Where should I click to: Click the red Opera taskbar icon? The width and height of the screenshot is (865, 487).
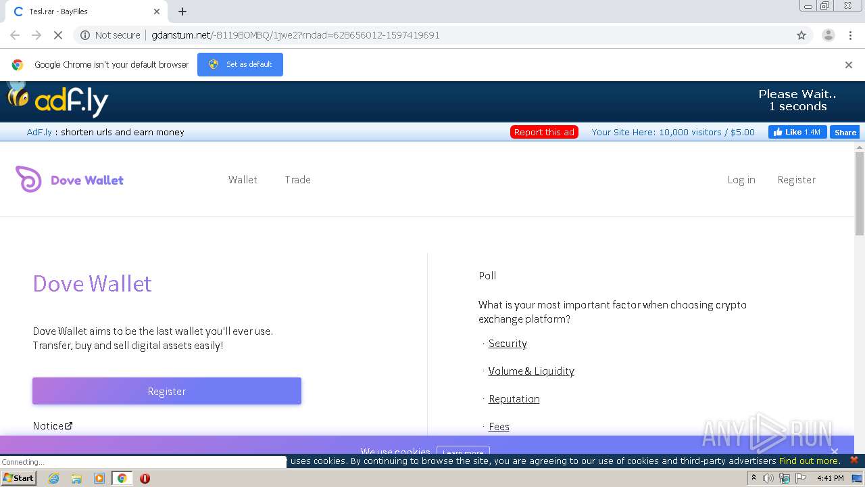click(x=145, y=478)
